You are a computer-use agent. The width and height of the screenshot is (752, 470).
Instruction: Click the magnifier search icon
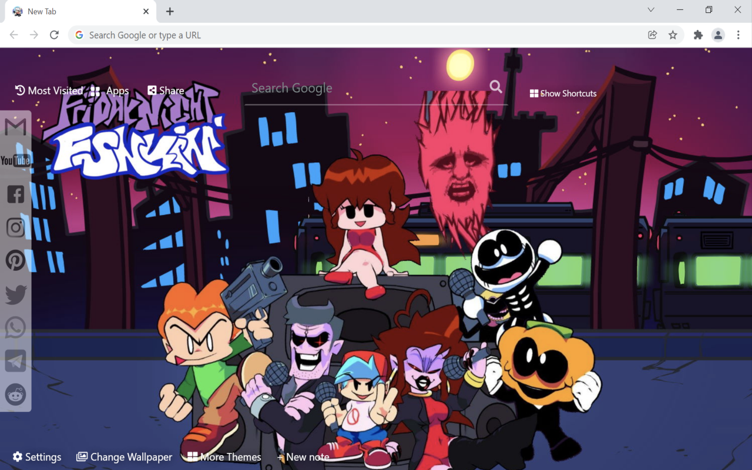496,87
